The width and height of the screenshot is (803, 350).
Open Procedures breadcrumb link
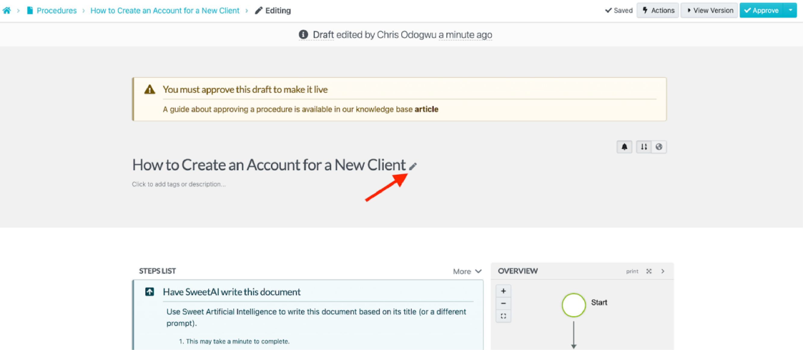pos(56,11)
